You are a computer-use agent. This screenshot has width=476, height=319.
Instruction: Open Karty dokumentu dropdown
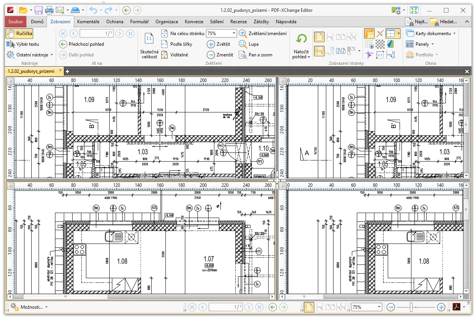454,34
